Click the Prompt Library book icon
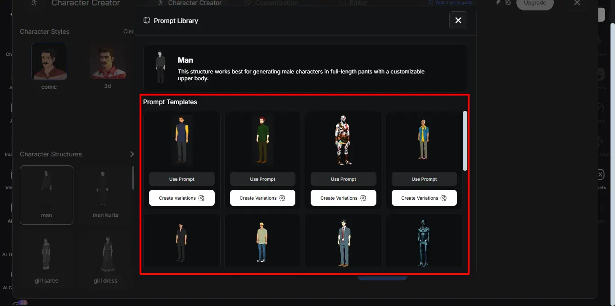Image resolution: width=615 pixels, height=306 pixels. click(x=147, y=21)
